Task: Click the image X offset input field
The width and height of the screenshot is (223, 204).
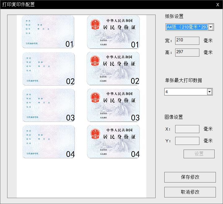Action: 187,129
